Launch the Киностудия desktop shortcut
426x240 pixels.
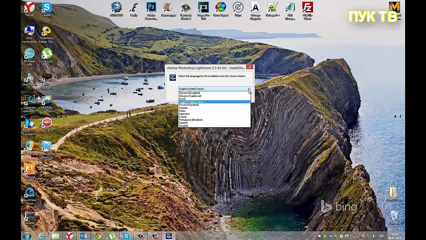[x=168, y=9]
